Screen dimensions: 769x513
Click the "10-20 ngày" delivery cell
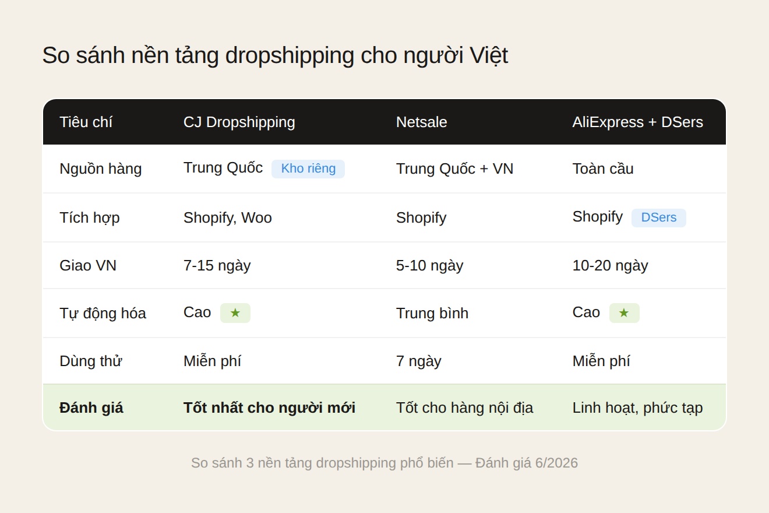point(611,265)
